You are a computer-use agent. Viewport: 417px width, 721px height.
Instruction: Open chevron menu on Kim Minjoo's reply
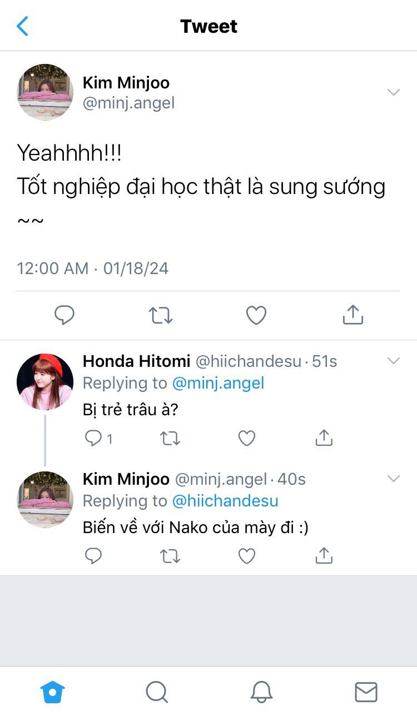(x=394, y=479)
